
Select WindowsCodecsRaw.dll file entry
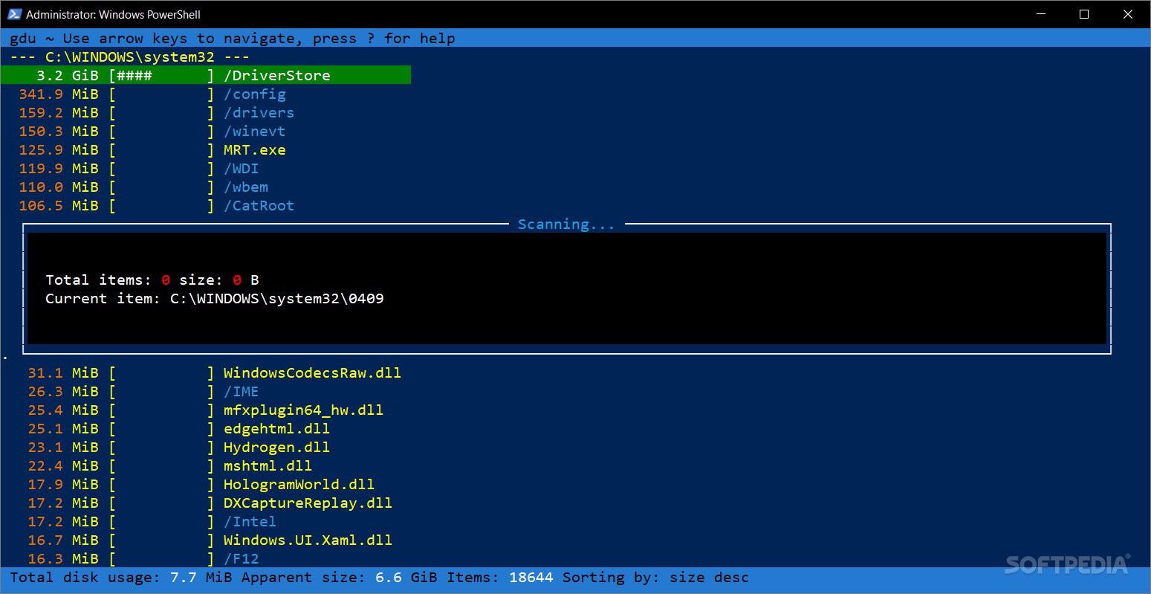click(312, 372)
